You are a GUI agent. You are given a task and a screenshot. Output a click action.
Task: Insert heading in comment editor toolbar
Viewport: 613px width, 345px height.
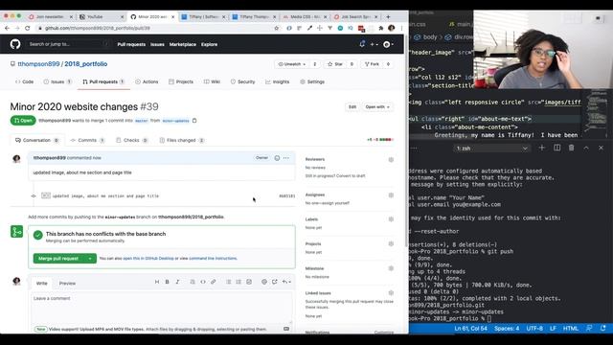click(x=157, y=282)
